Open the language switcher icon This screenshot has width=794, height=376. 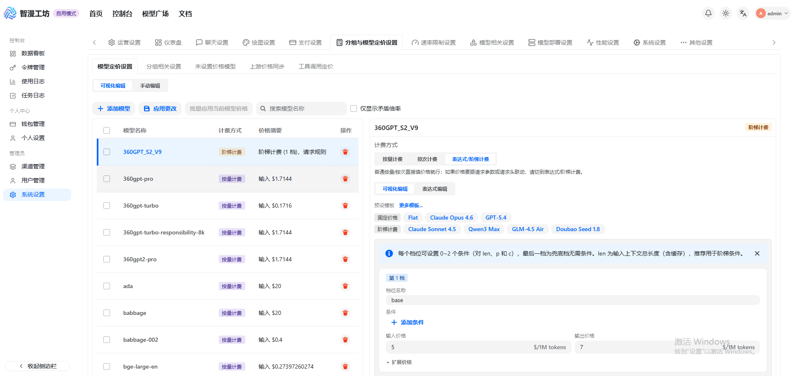tap(743, 13)
